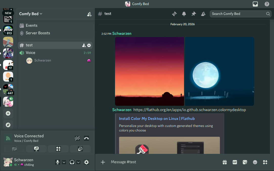Open the Voice Connected status details
Viewport: 274px width, 171px height.
tap(29, 136)
